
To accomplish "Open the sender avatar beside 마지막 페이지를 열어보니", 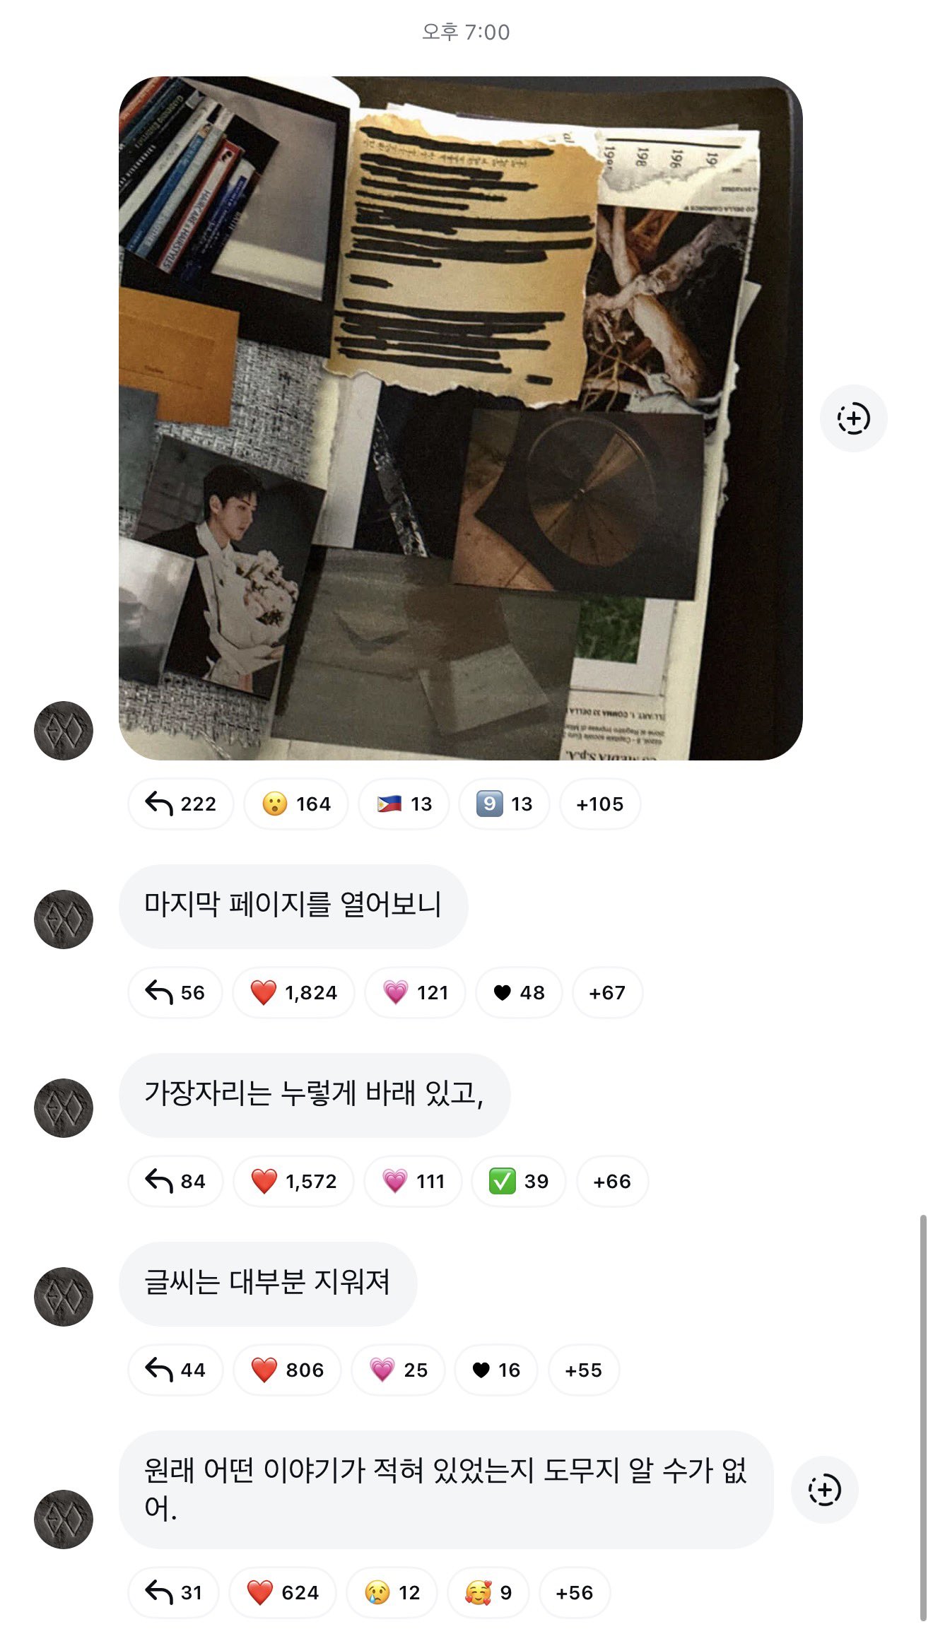I will click(64, 919).
